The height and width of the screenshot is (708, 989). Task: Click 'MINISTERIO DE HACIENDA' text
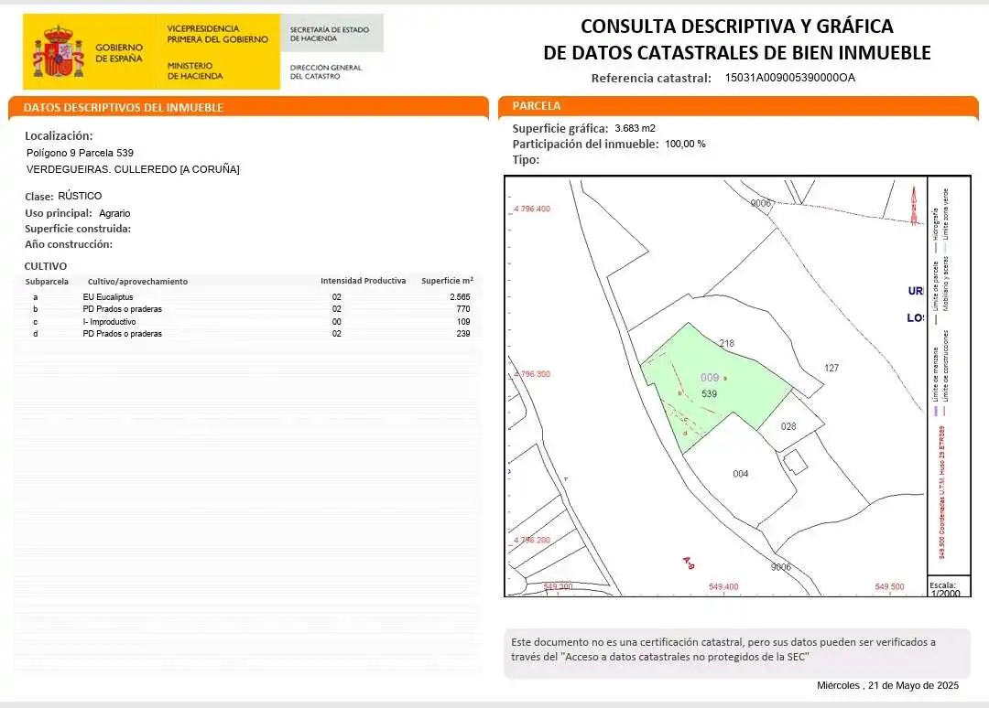point(195,70)
